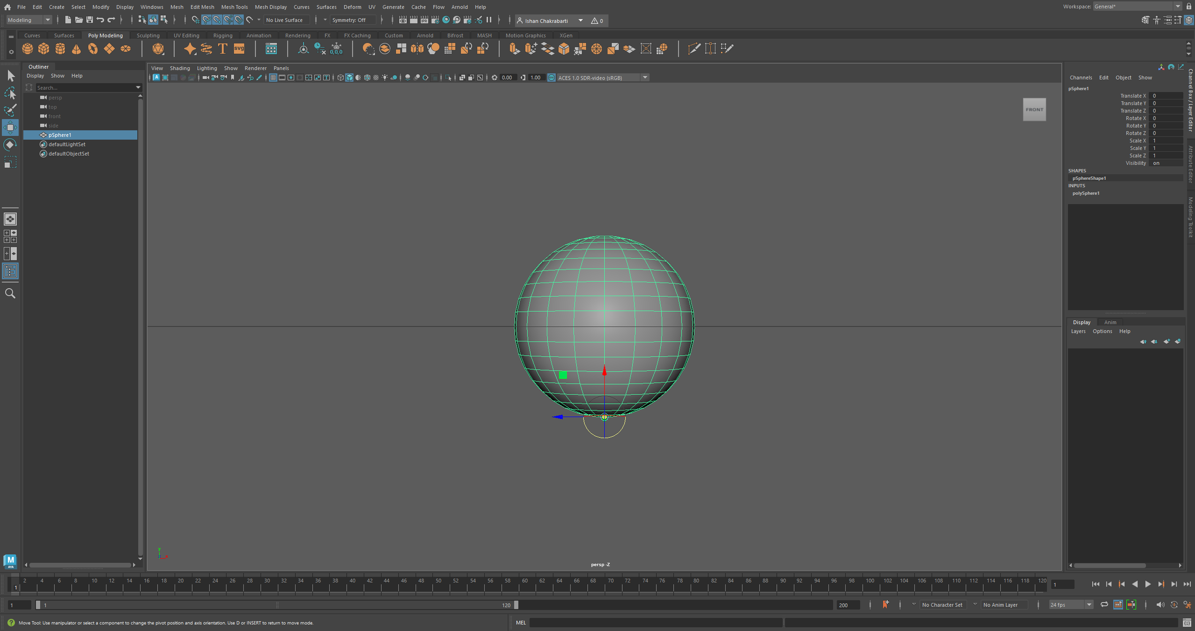Viewport: 1195px width, 631px height.
Task: Click the save scene icon
Action: [90, 20]
